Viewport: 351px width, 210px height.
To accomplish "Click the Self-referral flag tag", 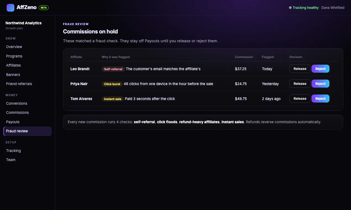I will point(113,69).
